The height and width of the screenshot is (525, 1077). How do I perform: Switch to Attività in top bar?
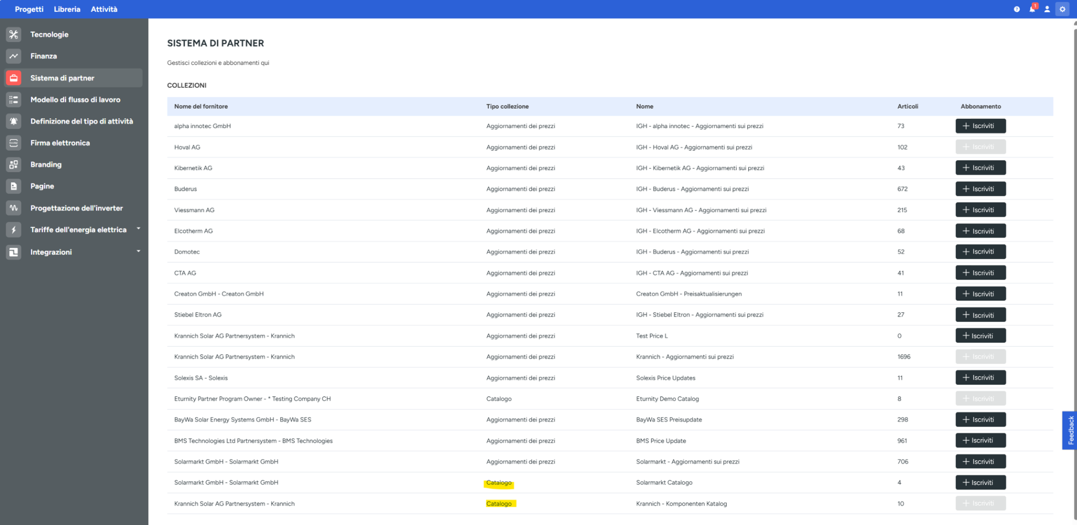(104, 9)
